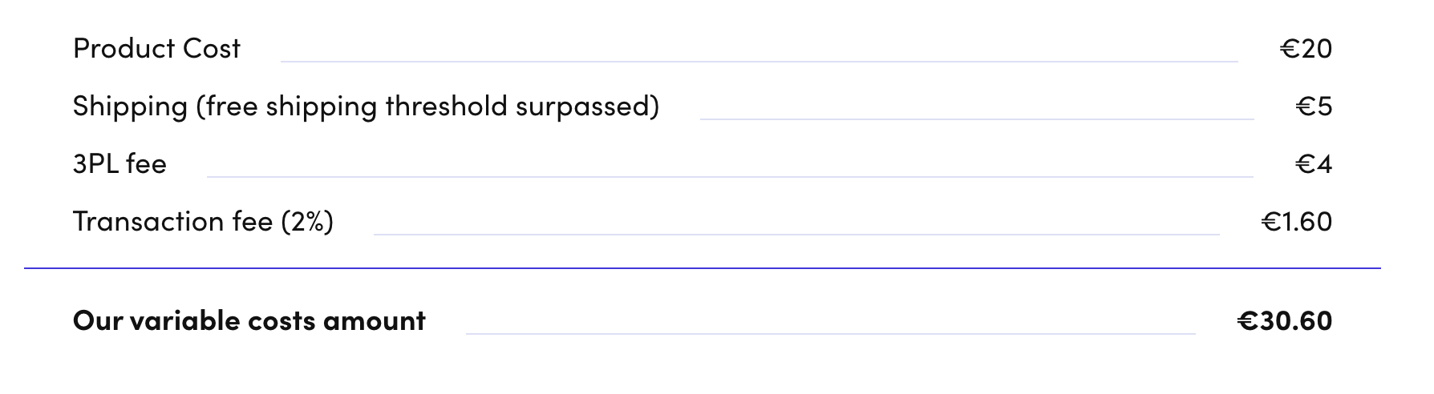Click the "(2%)" percentage text
Viewport: 1434px width, 394px height.
[x=306, y=222]
